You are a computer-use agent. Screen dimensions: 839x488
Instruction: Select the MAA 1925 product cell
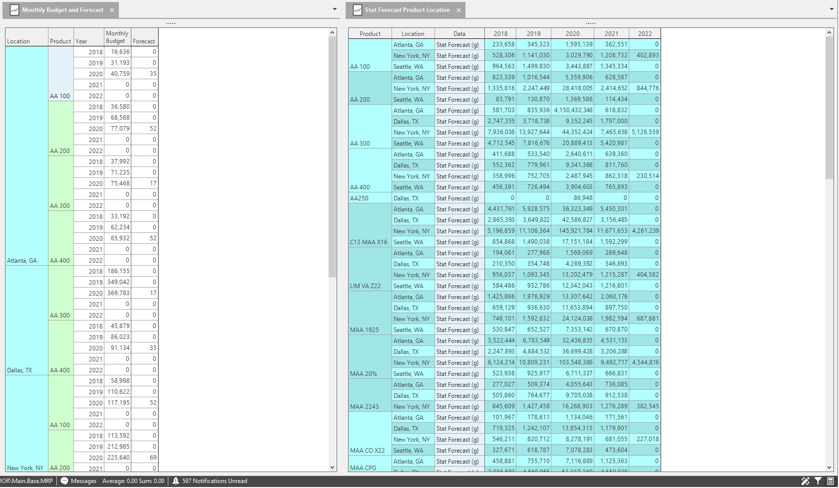tap(370, 313)
